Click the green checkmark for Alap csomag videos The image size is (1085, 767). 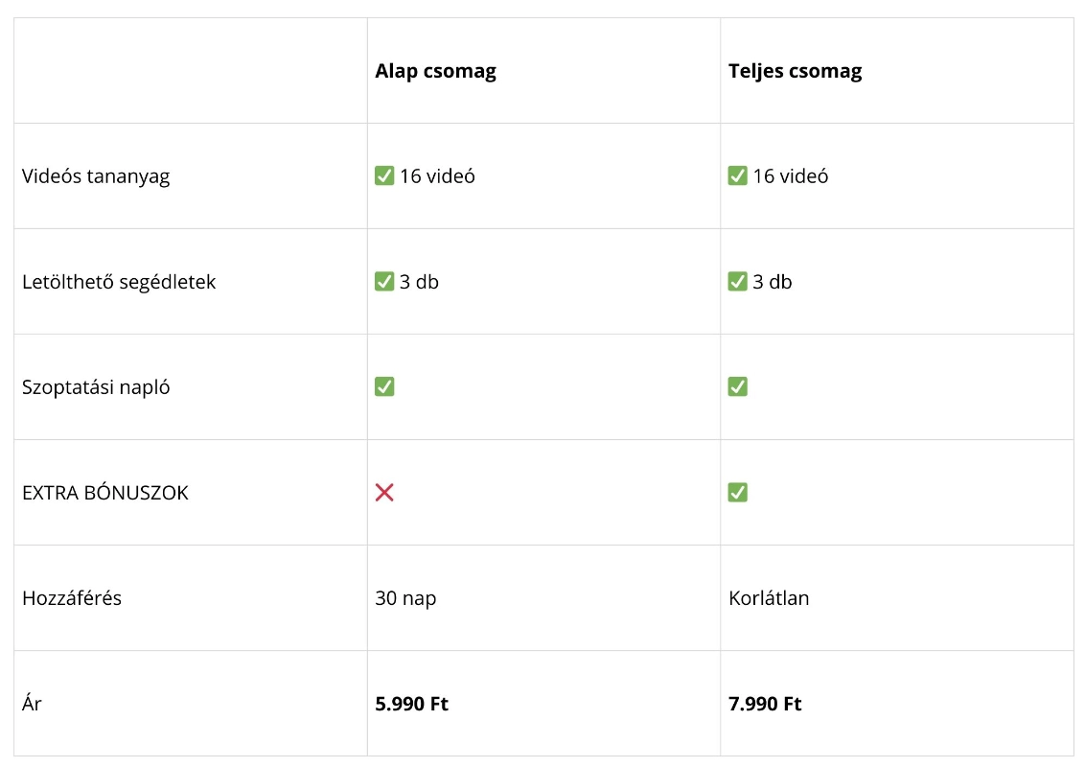tap(384, 175)
